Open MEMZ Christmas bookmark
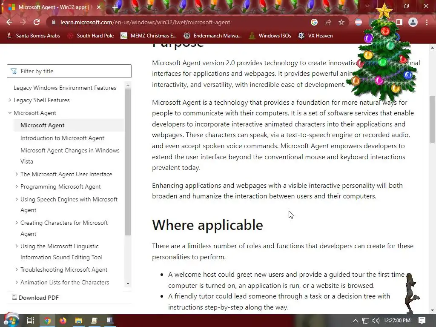This screenshot has width=436, height=327. pos(149,36)
